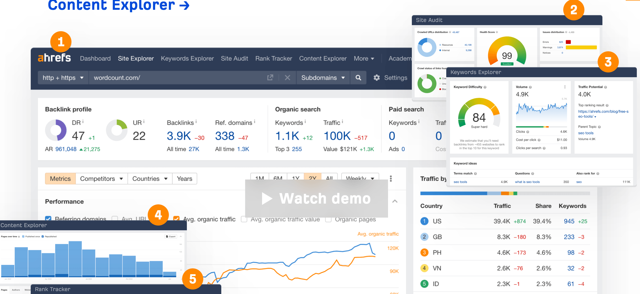The image size is (640, 294).
Task: Open Countries dropdown
Action: tap(150, 179)
